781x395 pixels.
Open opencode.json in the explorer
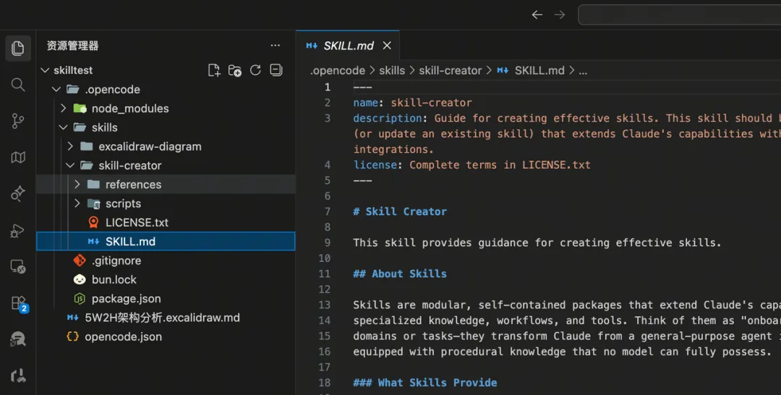[123, 337]
